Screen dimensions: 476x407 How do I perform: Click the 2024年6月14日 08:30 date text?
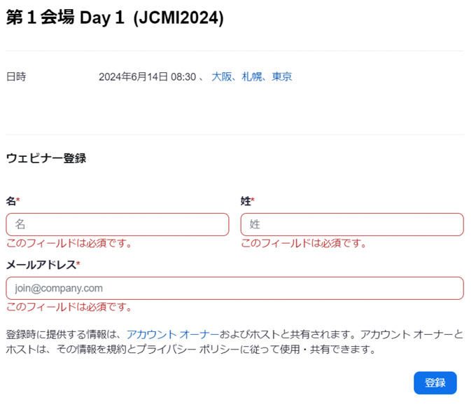tap(147, 77)
